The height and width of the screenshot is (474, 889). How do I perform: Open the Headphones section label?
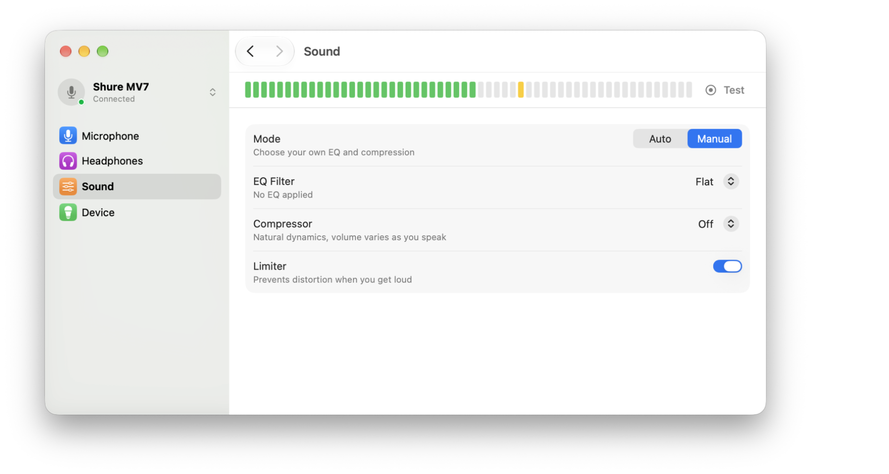112,161
